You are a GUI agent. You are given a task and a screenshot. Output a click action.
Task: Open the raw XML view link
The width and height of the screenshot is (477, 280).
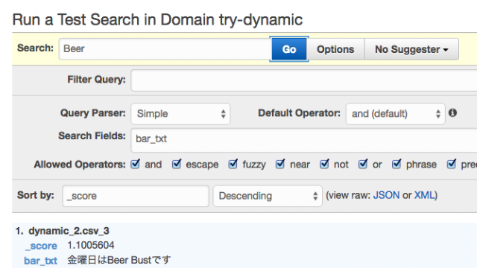425,195
